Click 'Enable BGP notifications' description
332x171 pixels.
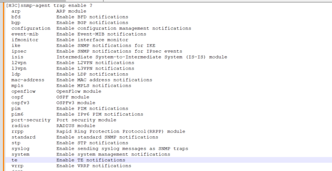[x=92, y=22]
